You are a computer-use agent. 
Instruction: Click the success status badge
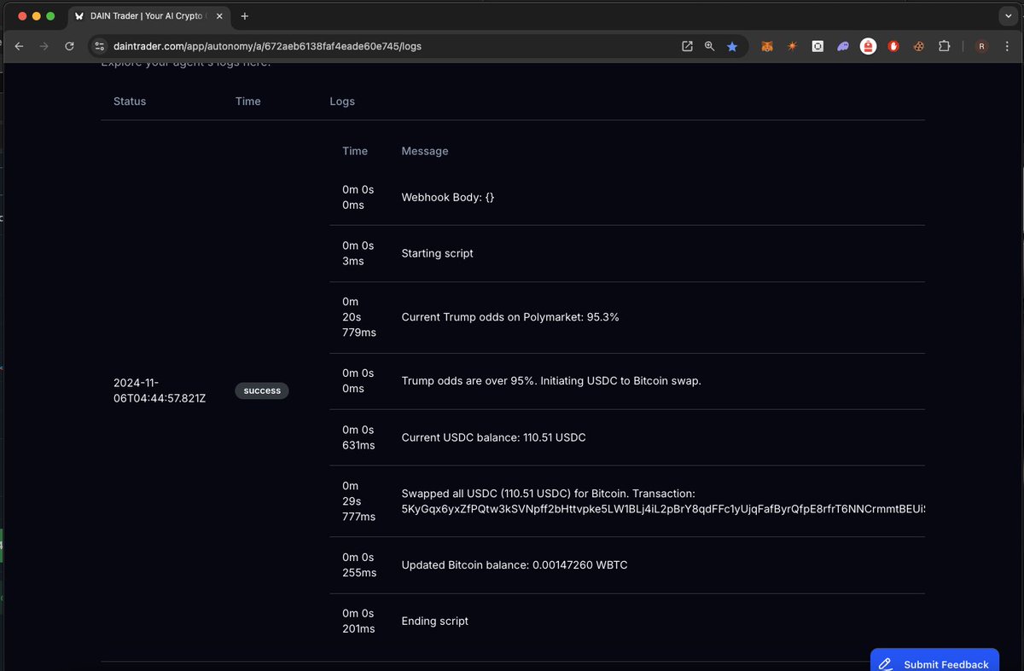[262, 390]
